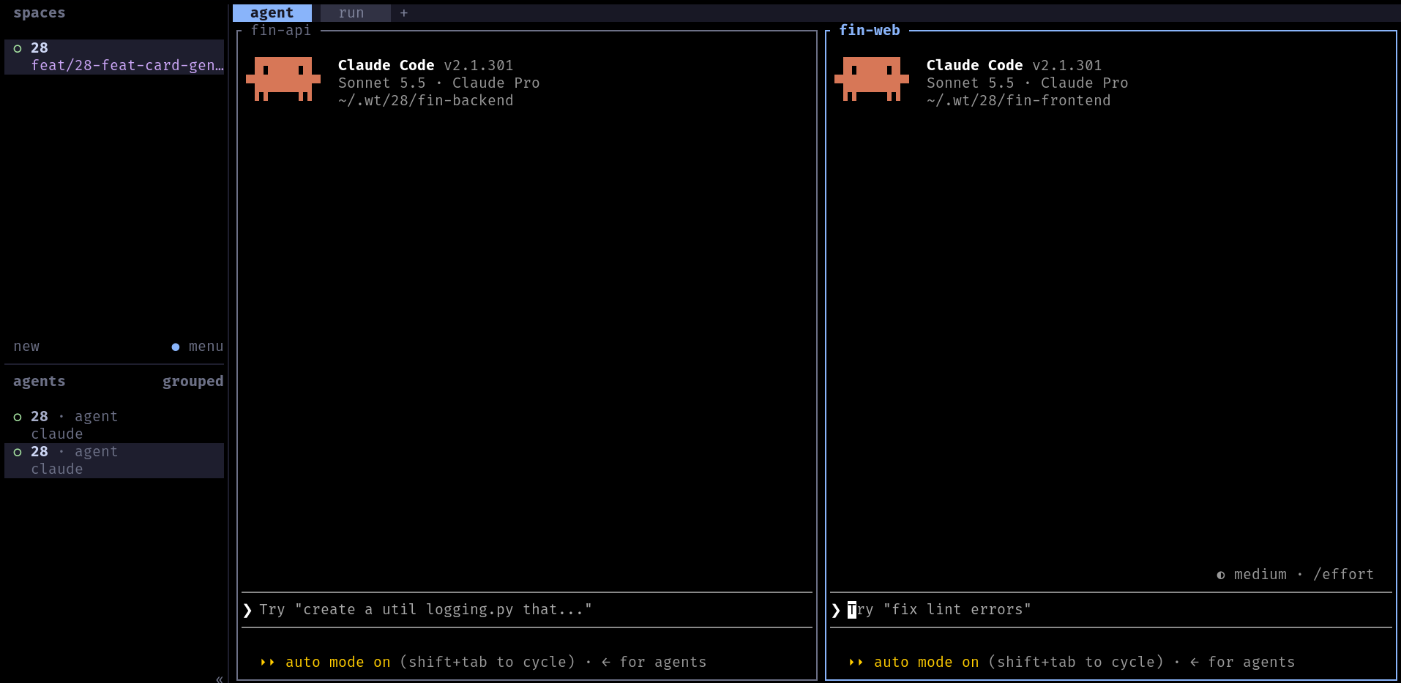Screen dimensions: 1401x683
Task: Click the new button in spaces panel
Action: (x=26, y=346)
